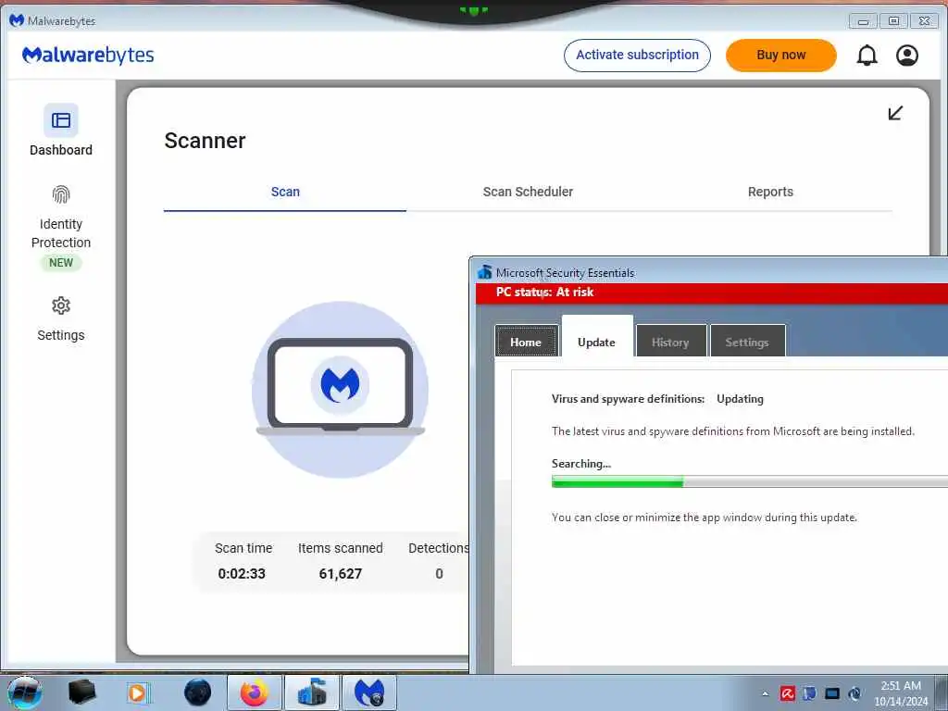Click the monitor tray icon
The image size is (948, 711).
click(832, 693)
